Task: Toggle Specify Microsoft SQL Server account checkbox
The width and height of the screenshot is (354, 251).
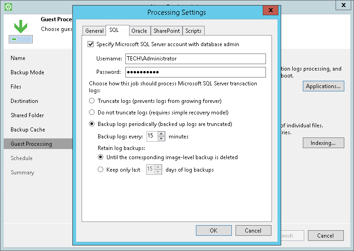Action: click(90, 44)
